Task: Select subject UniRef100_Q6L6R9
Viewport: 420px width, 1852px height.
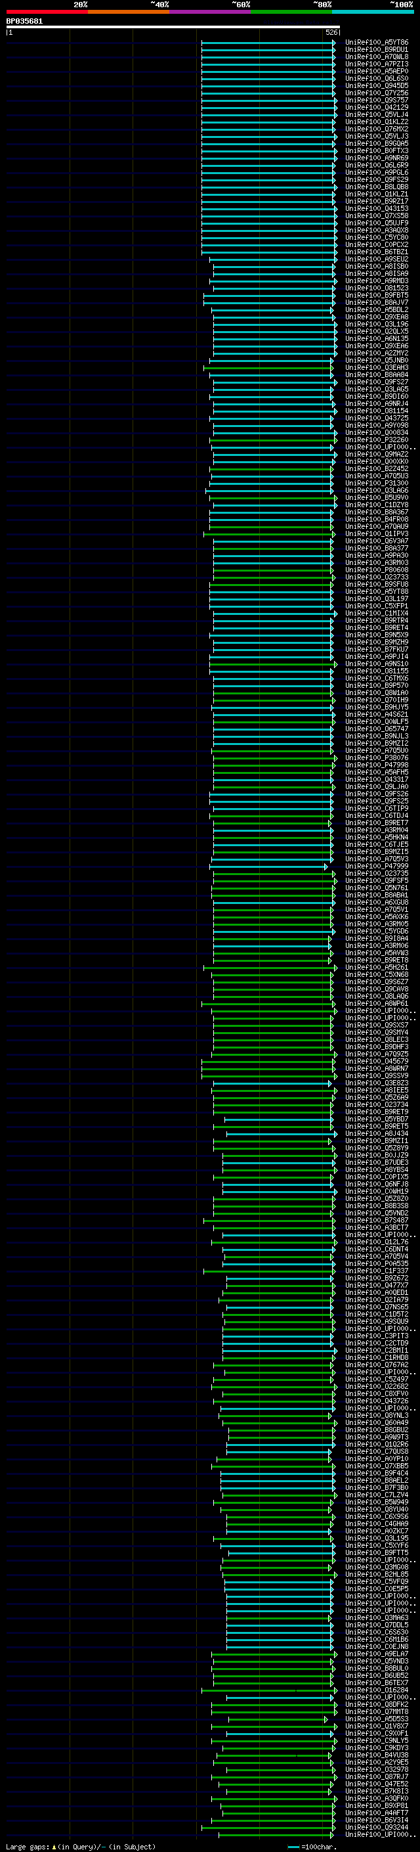Action: (x=376, y=166)
